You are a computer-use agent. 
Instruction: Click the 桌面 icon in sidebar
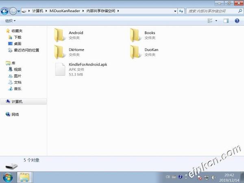pyautogui.click(x=10, y=44)
